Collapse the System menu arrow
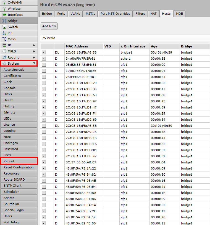The image size is (210, 225). click(x=34, y=64)
